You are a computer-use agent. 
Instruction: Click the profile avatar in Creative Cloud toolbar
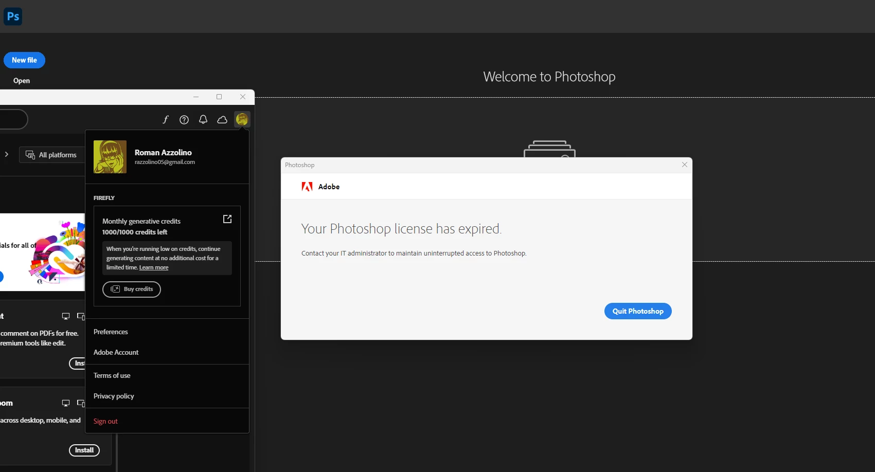tap(242, 119)
